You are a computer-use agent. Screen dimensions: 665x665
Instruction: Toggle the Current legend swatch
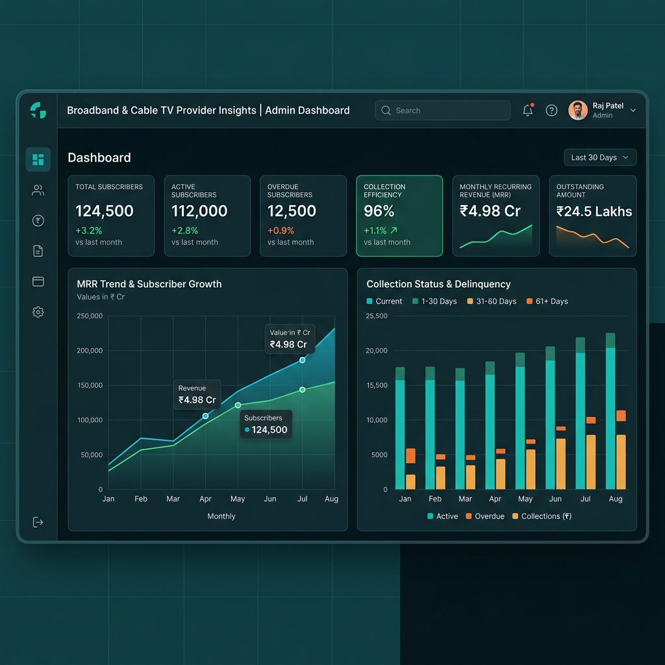[x=370, y=301]
